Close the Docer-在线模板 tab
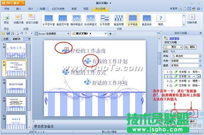Viewport: 204px width, 135px height. (x=68, y=33)
